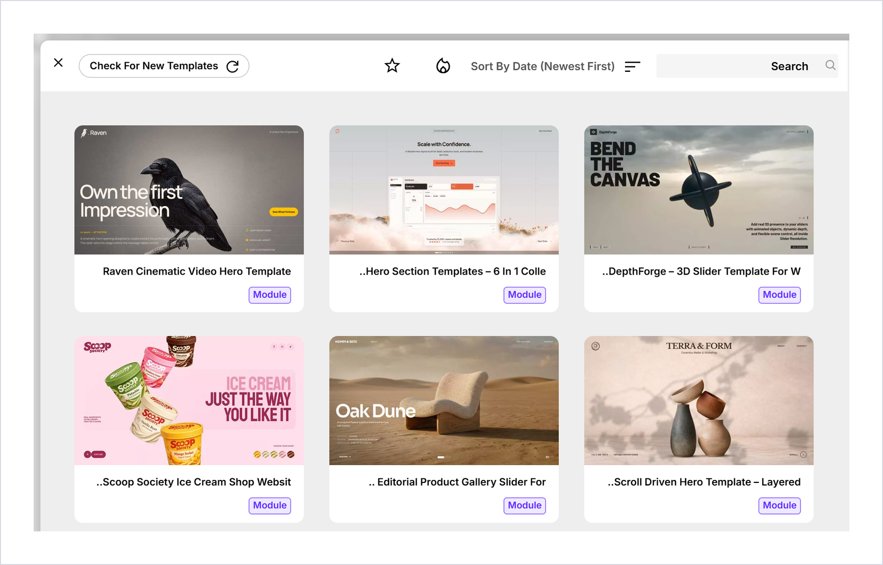Image resolution: width=883 pixels, height=565 pixels.
Task: Click Scoop Society Ice Cream Shop title
Action: [194, 482]
